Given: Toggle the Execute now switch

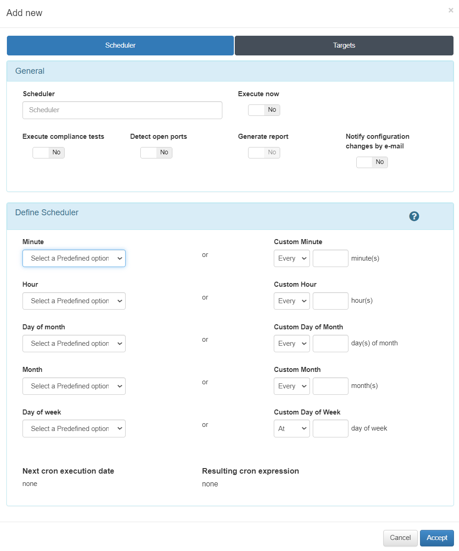Looking at the screenshot, I should coord(264,110).
